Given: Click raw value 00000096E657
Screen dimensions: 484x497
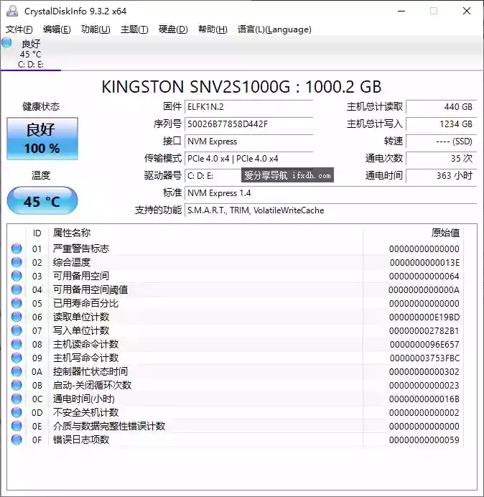Looking at the screenshot, I should tap(424, 345).
